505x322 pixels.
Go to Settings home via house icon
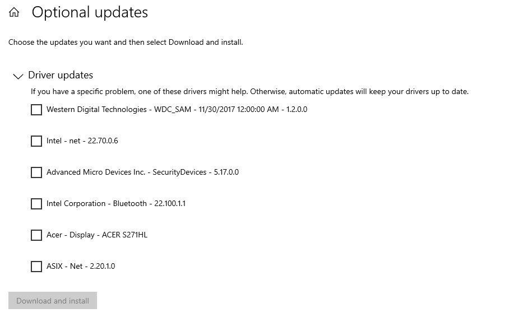point(14,12)
